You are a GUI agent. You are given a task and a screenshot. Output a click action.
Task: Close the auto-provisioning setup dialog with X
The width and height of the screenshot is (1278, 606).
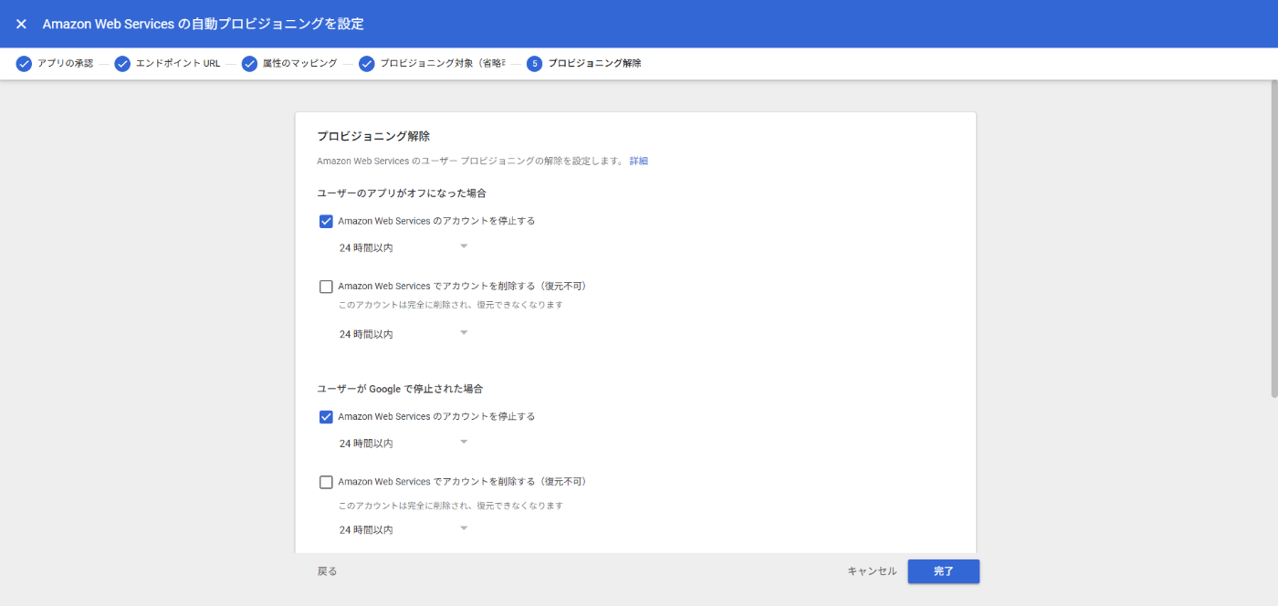click(21, 24)
